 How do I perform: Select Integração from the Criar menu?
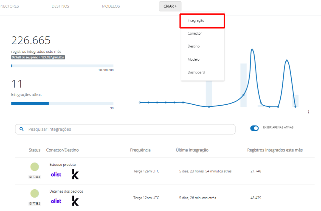pyautogui.click(x=196, y=20)
